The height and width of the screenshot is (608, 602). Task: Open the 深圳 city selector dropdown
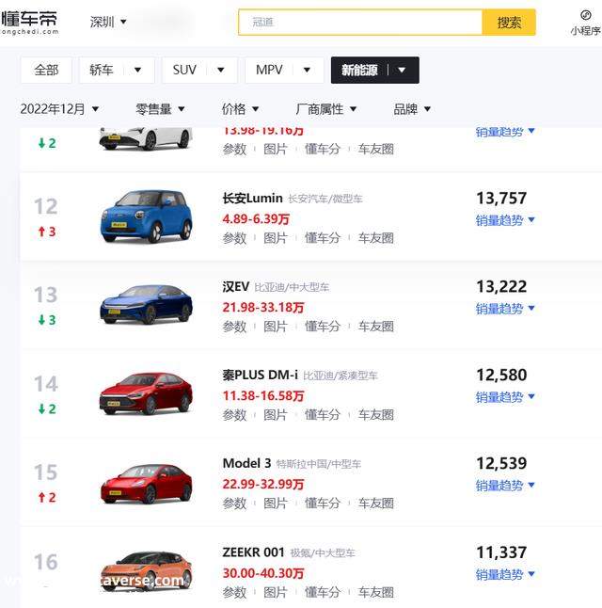(108, 22)
